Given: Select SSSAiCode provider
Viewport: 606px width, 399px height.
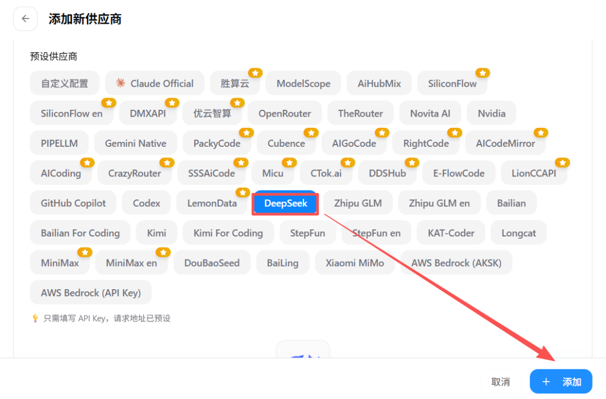Looking at the screenshot, I should [x=212, y=173].
